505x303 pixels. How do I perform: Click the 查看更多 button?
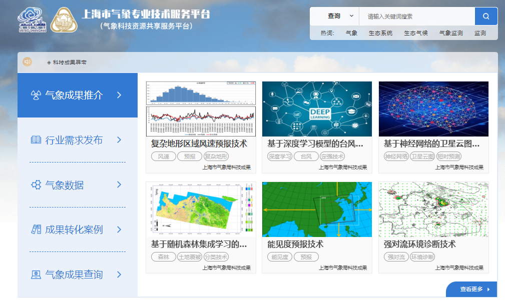(471, 289)
